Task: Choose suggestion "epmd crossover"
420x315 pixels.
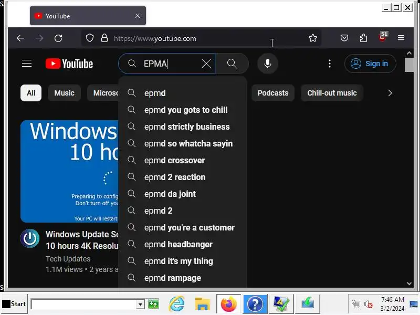Action: pyautogui.click(x=182, y=161)
